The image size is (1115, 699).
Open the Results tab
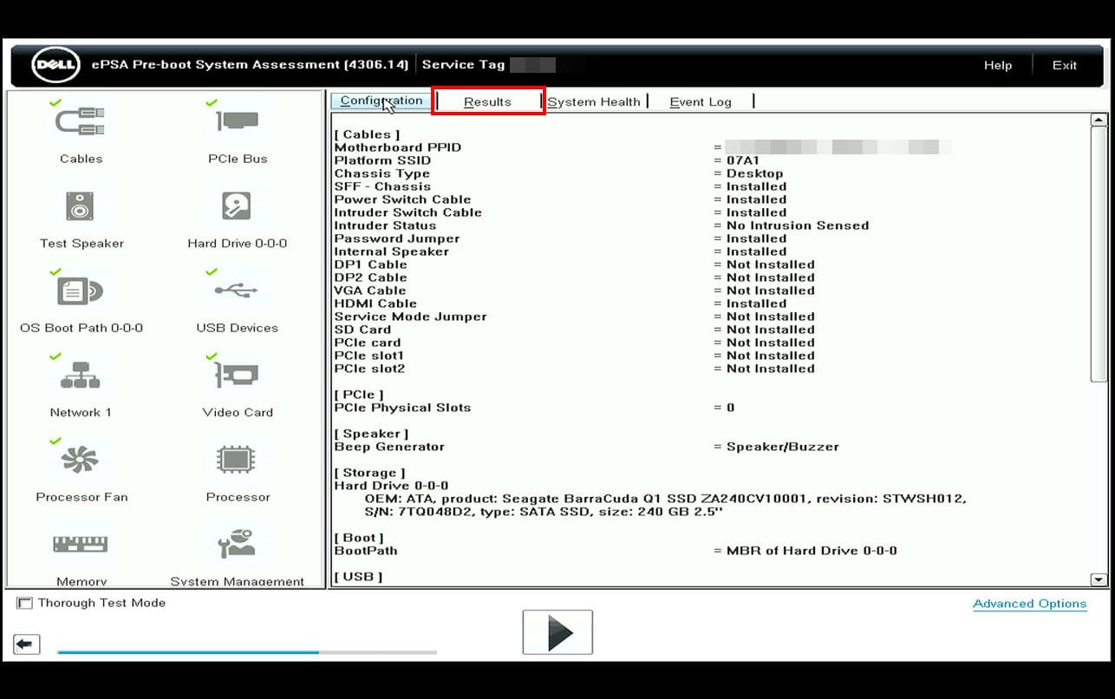click(488, 101)
